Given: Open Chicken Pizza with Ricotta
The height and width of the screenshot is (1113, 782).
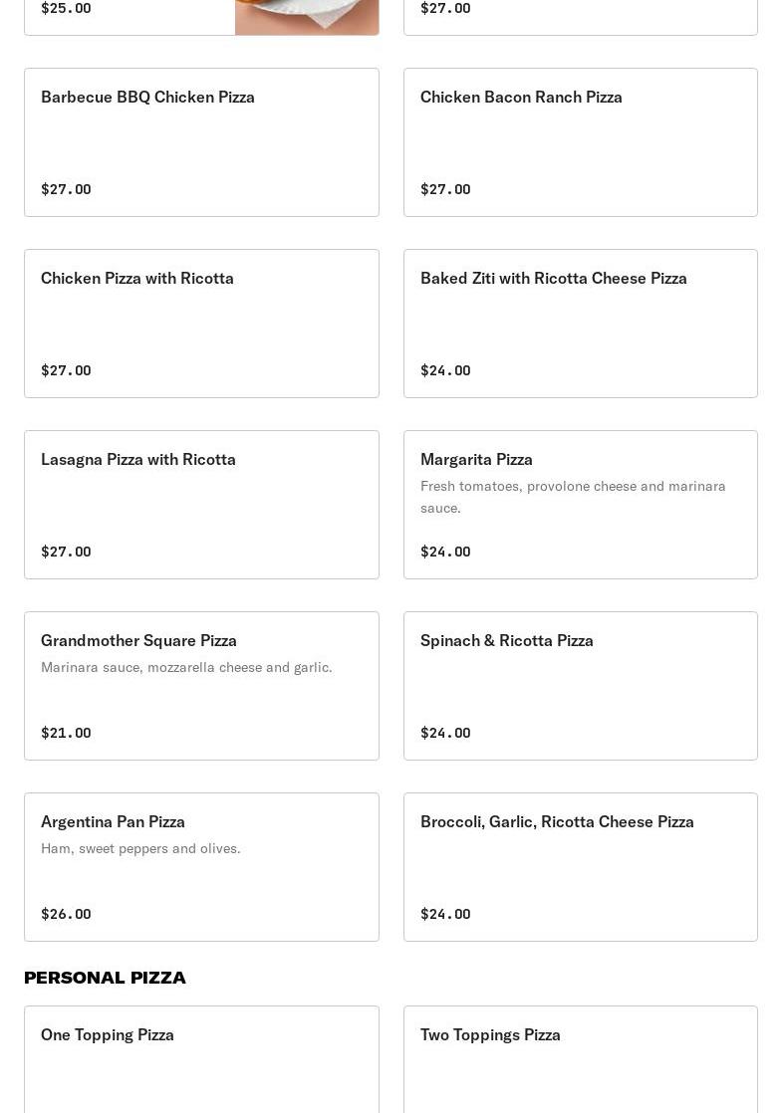Looking at the screenshot, I should click(x=201, y=324).
